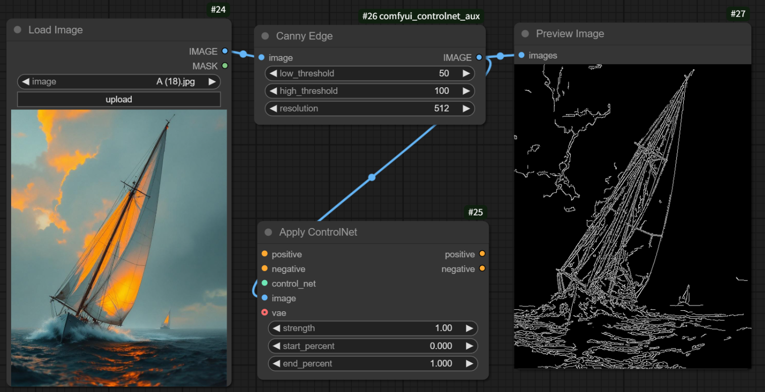Collapse the Load Image node via its header dot
The image size is (765, 392).
18,30
